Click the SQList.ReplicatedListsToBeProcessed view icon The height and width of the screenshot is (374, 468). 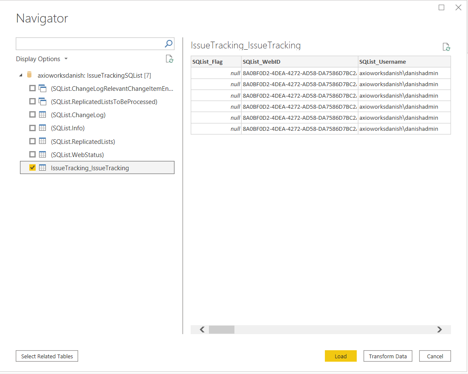(42, 101)
